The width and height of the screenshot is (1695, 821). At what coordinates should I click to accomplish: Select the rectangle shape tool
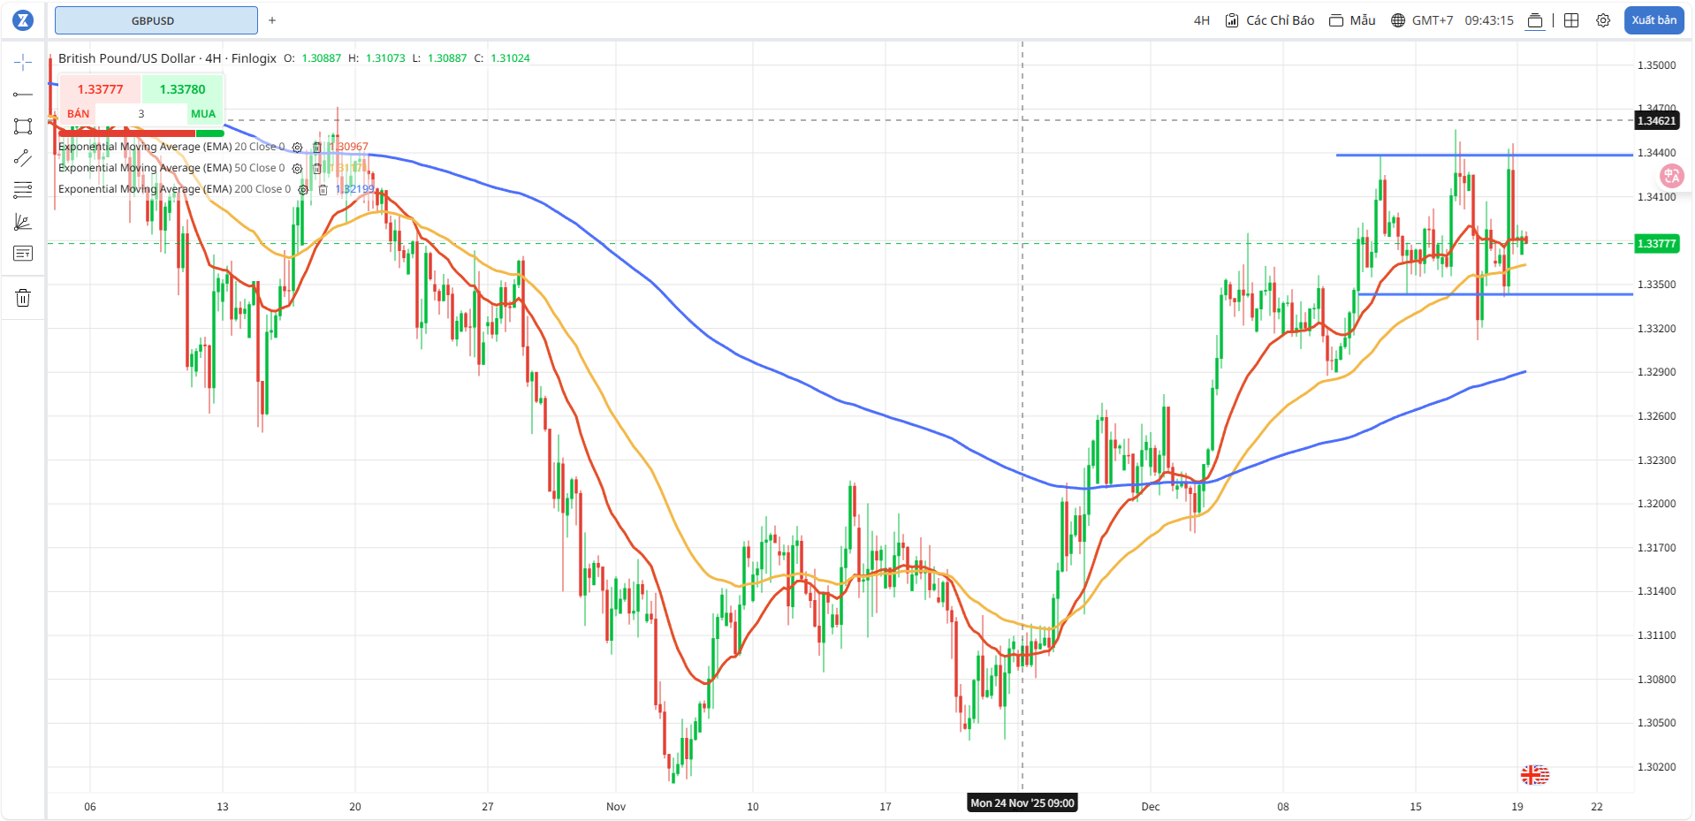pyautogui.click(x=23, y=126)
